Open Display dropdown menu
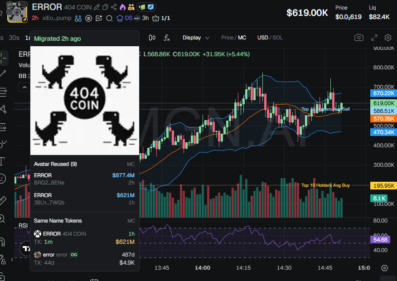Screen dimensions: 397x281 (196, 38)
